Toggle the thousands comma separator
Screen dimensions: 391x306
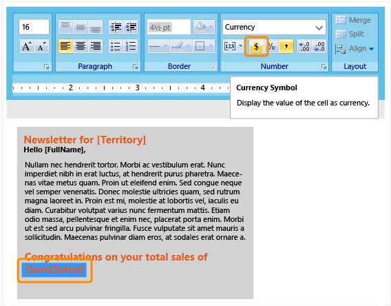(286, 46)
